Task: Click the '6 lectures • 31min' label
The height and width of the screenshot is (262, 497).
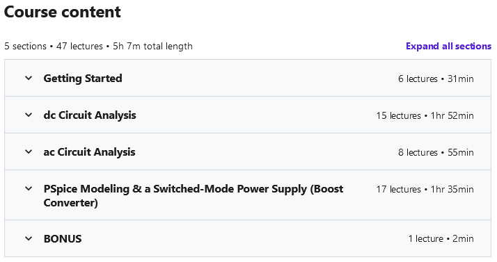Action: (x=436, y=79)
